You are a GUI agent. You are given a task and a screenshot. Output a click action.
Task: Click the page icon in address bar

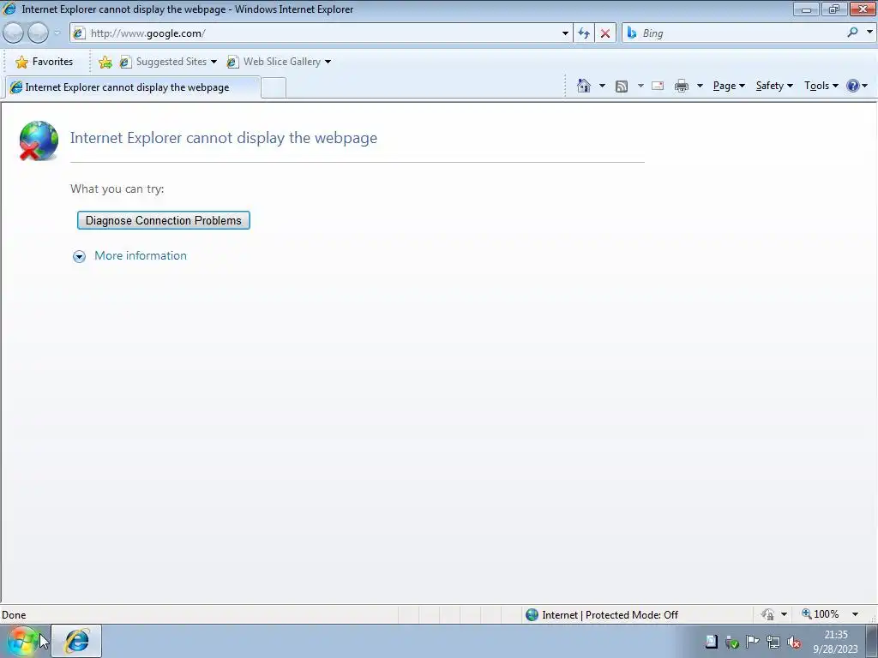pos(79,33)
